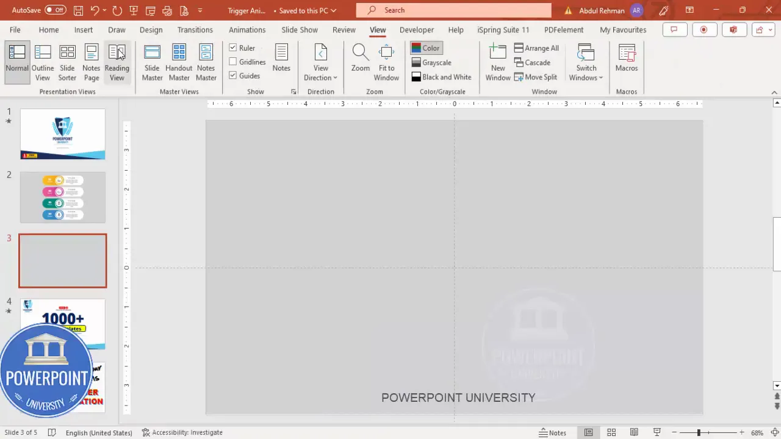Viewport: 781px width, 439px height.
Task: Click the zoom slider handle
Action: coord(699,432)
